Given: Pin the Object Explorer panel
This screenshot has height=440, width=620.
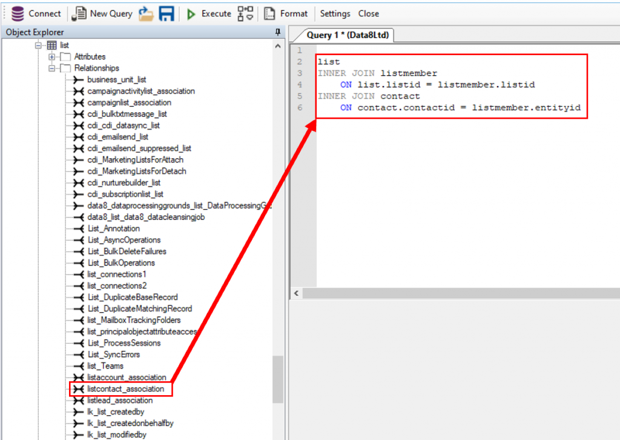Looking at the screenshot, I should point(278,32).
